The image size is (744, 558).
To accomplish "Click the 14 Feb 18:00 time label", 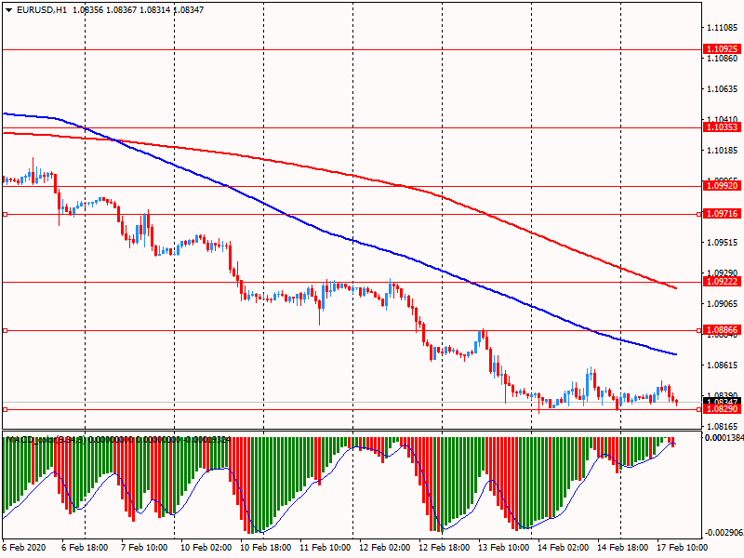I will 622,547.
